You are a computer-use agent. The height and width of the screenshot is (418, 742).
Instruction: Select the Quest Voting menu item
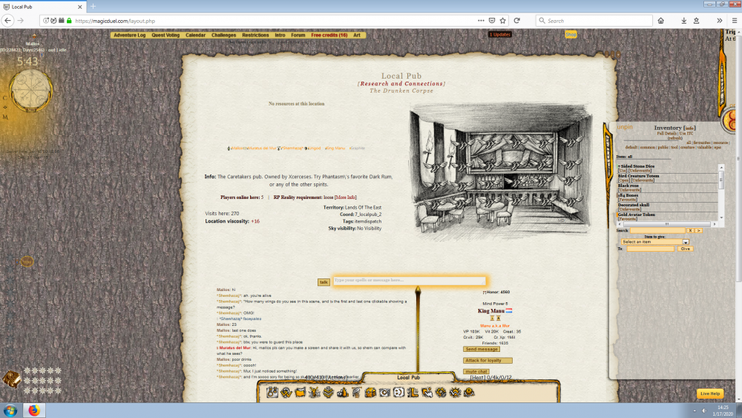pos(165,35)
